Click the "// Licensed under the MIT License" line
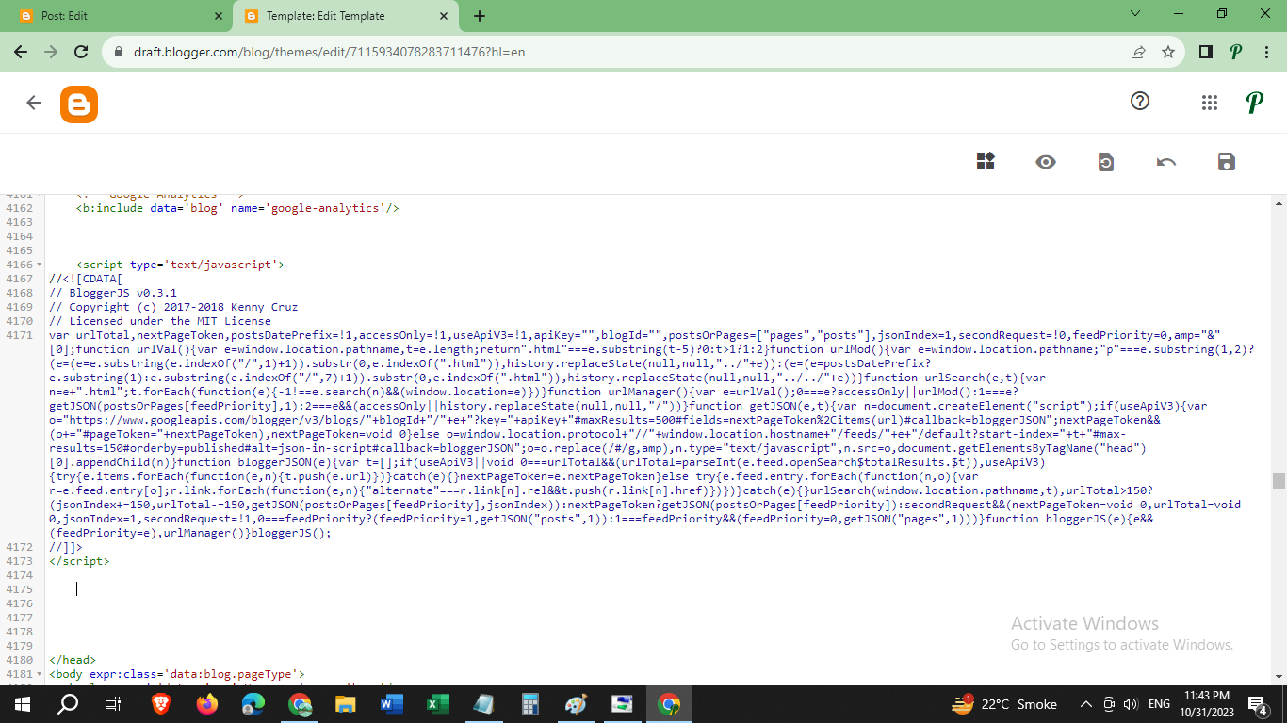1287x723 pixels. tap(160, 321)
